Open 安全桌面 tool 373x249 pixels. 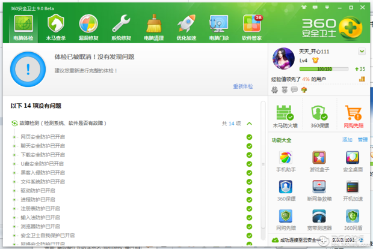[353, 161]
